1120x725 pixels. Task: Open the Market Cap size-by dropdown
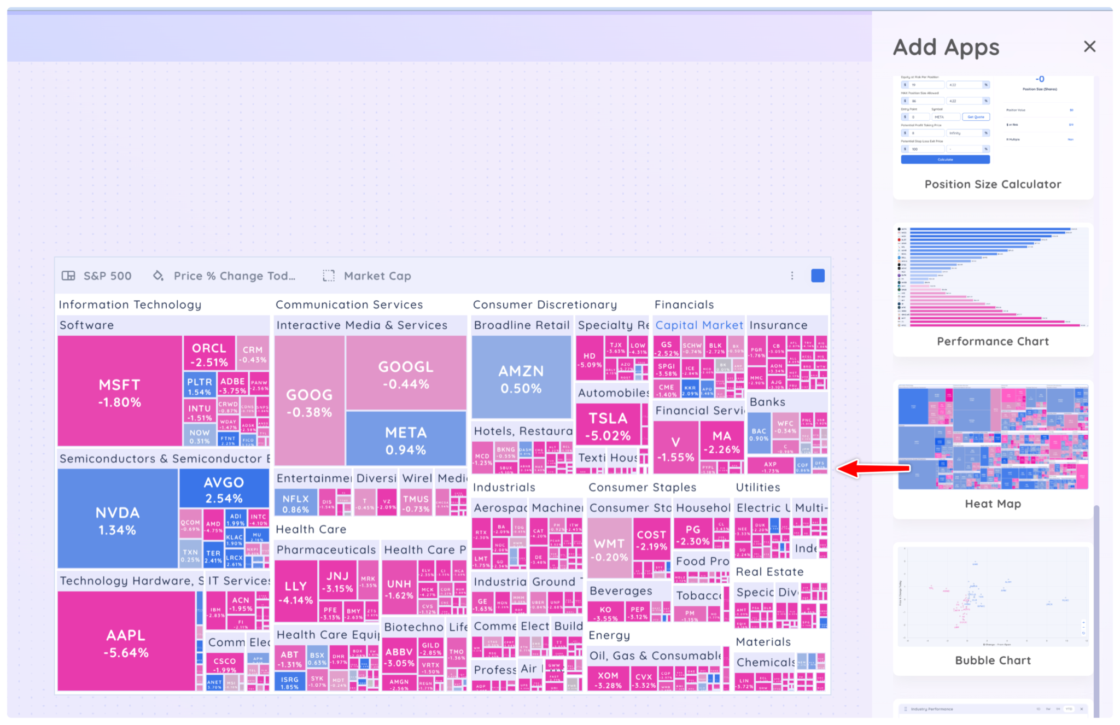coord(377,276)
